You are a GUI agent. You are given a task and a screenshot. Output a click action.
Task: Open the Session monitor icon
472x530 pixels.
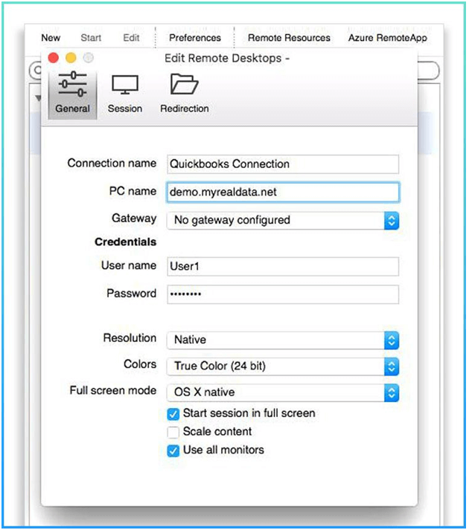tap(124, 86)
